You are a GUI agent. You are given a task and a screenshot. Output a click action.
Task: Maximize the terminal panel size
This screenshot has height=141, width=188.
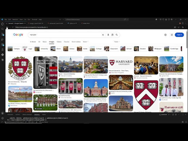point(183,115)
